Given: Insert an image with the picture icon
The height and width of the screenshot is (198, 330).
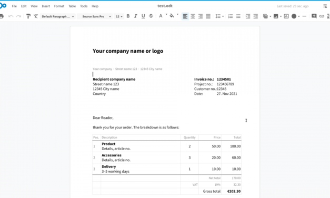Looking at the screenshot, I should point(276,16).
